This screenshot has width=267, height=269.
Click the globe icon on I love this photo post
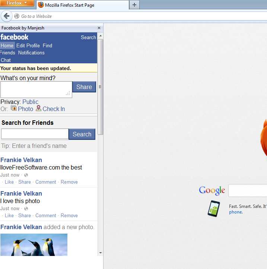pyautogui.click(x=26, y=209)
